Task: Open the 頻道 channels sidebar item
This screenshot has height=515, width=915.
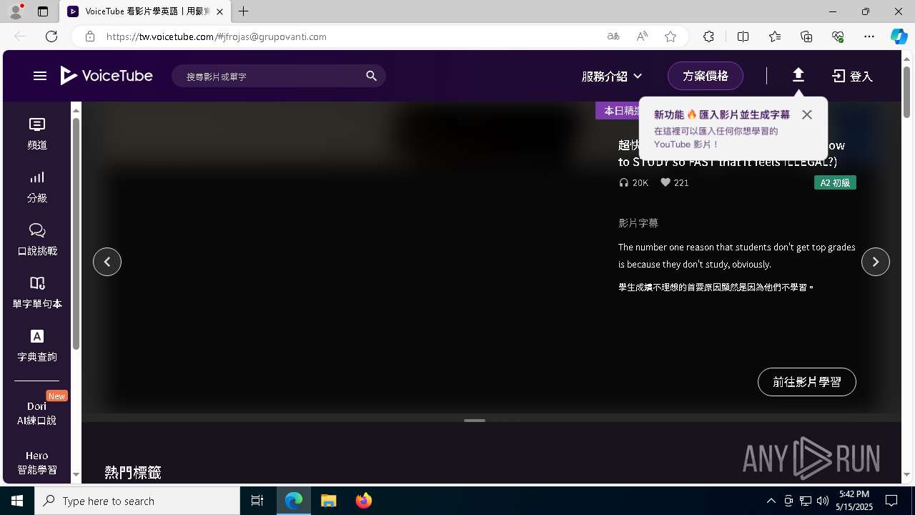Action: [37, 134]
